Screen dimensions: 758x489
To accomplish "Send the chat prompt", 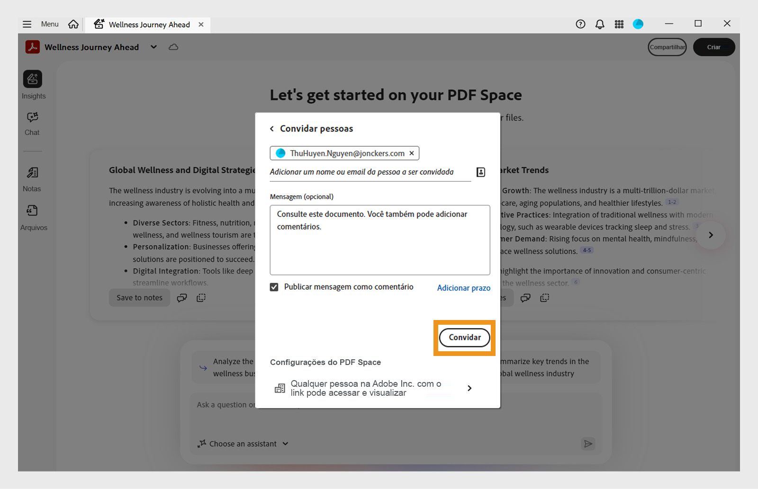I will coord(588,444).
